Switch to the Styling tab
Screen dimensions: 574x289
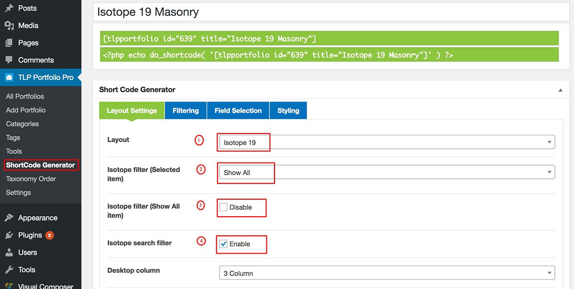(288, 111)
